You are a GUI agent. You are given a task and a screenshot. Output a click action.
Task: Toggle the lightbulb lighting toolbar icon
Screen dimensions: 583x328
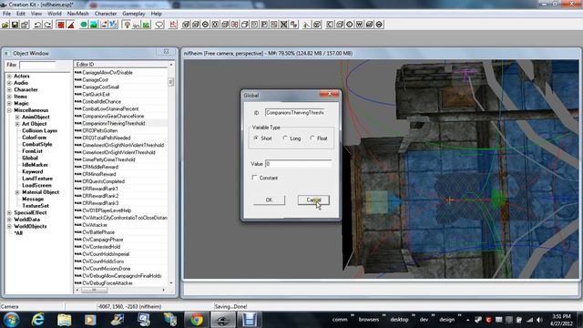point(127,25)
